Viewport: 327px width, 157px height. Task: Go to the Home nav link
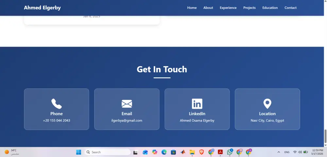point(192,8)
